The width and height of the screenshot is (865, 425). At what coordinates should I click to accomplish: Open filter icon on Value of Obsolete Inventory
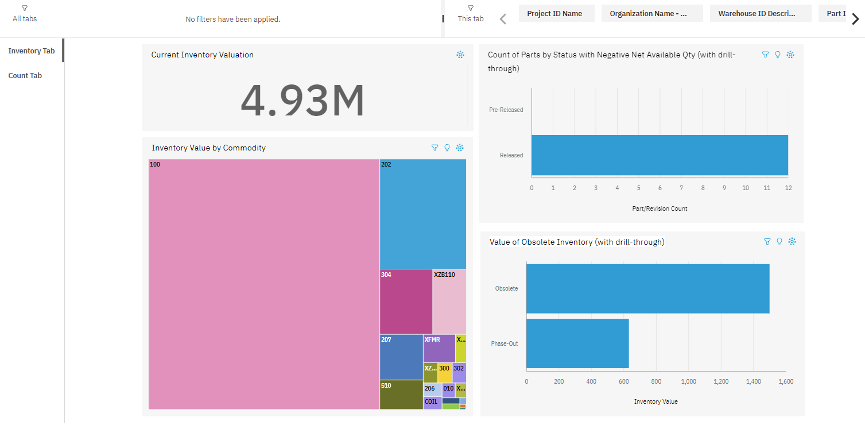(767, 242)
